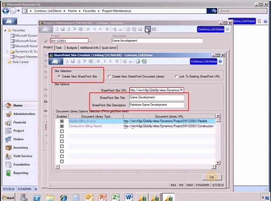
Task: Open Microsoft Word favorite
Action: [x=26, y=46]
